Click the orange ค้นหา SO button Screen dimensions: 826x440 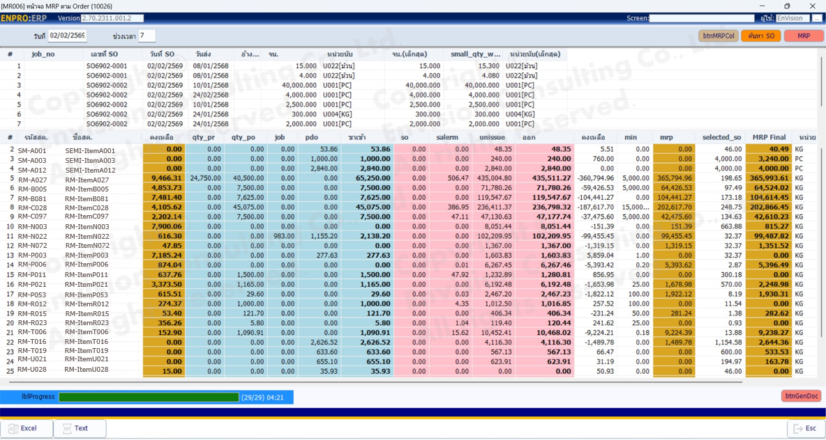(x=760, y=36)
